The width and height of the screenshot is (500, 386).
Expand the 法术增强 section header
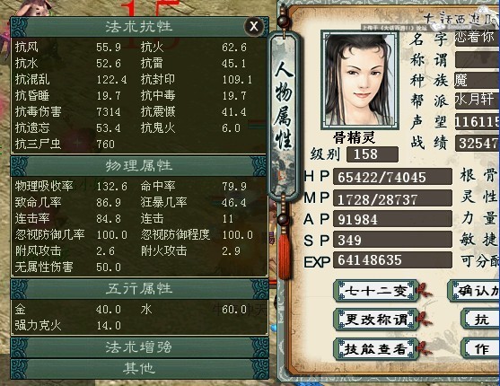(139, 347)
